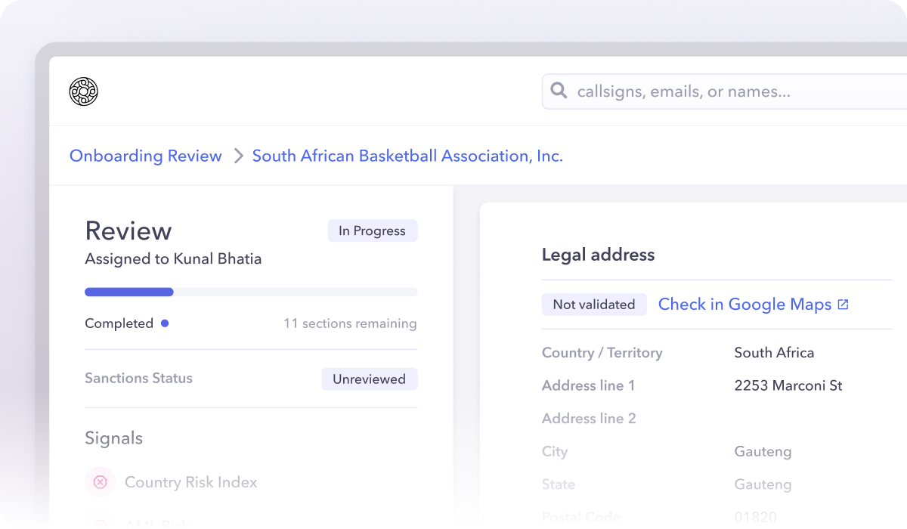
Task: Click the 'Address line 2' label
Action: pyautogui.click(x=589, y=419)
